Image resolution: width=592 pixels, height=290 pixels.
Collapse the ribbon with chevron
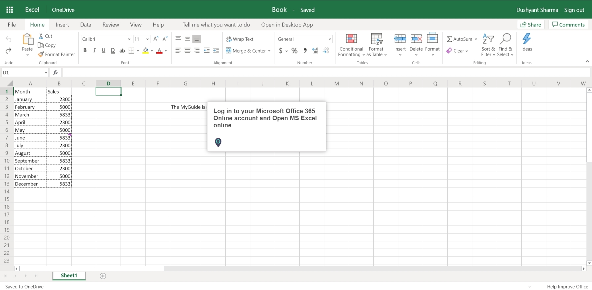coord(587,62)
